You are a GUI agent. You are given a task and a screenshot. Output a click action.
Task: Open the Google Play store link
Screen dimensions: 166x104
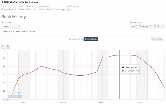[x=7, y=9]
